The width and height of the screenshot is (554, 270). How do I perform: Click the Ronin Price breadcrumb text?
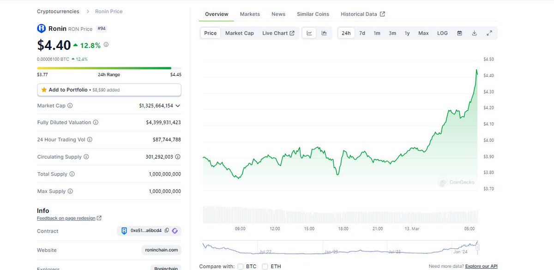click(109, 12)
